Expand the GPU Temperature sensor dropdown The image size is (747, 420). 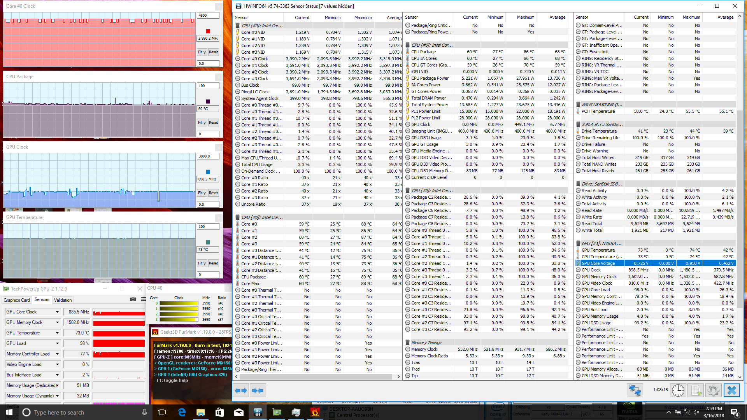click(57, 333)
